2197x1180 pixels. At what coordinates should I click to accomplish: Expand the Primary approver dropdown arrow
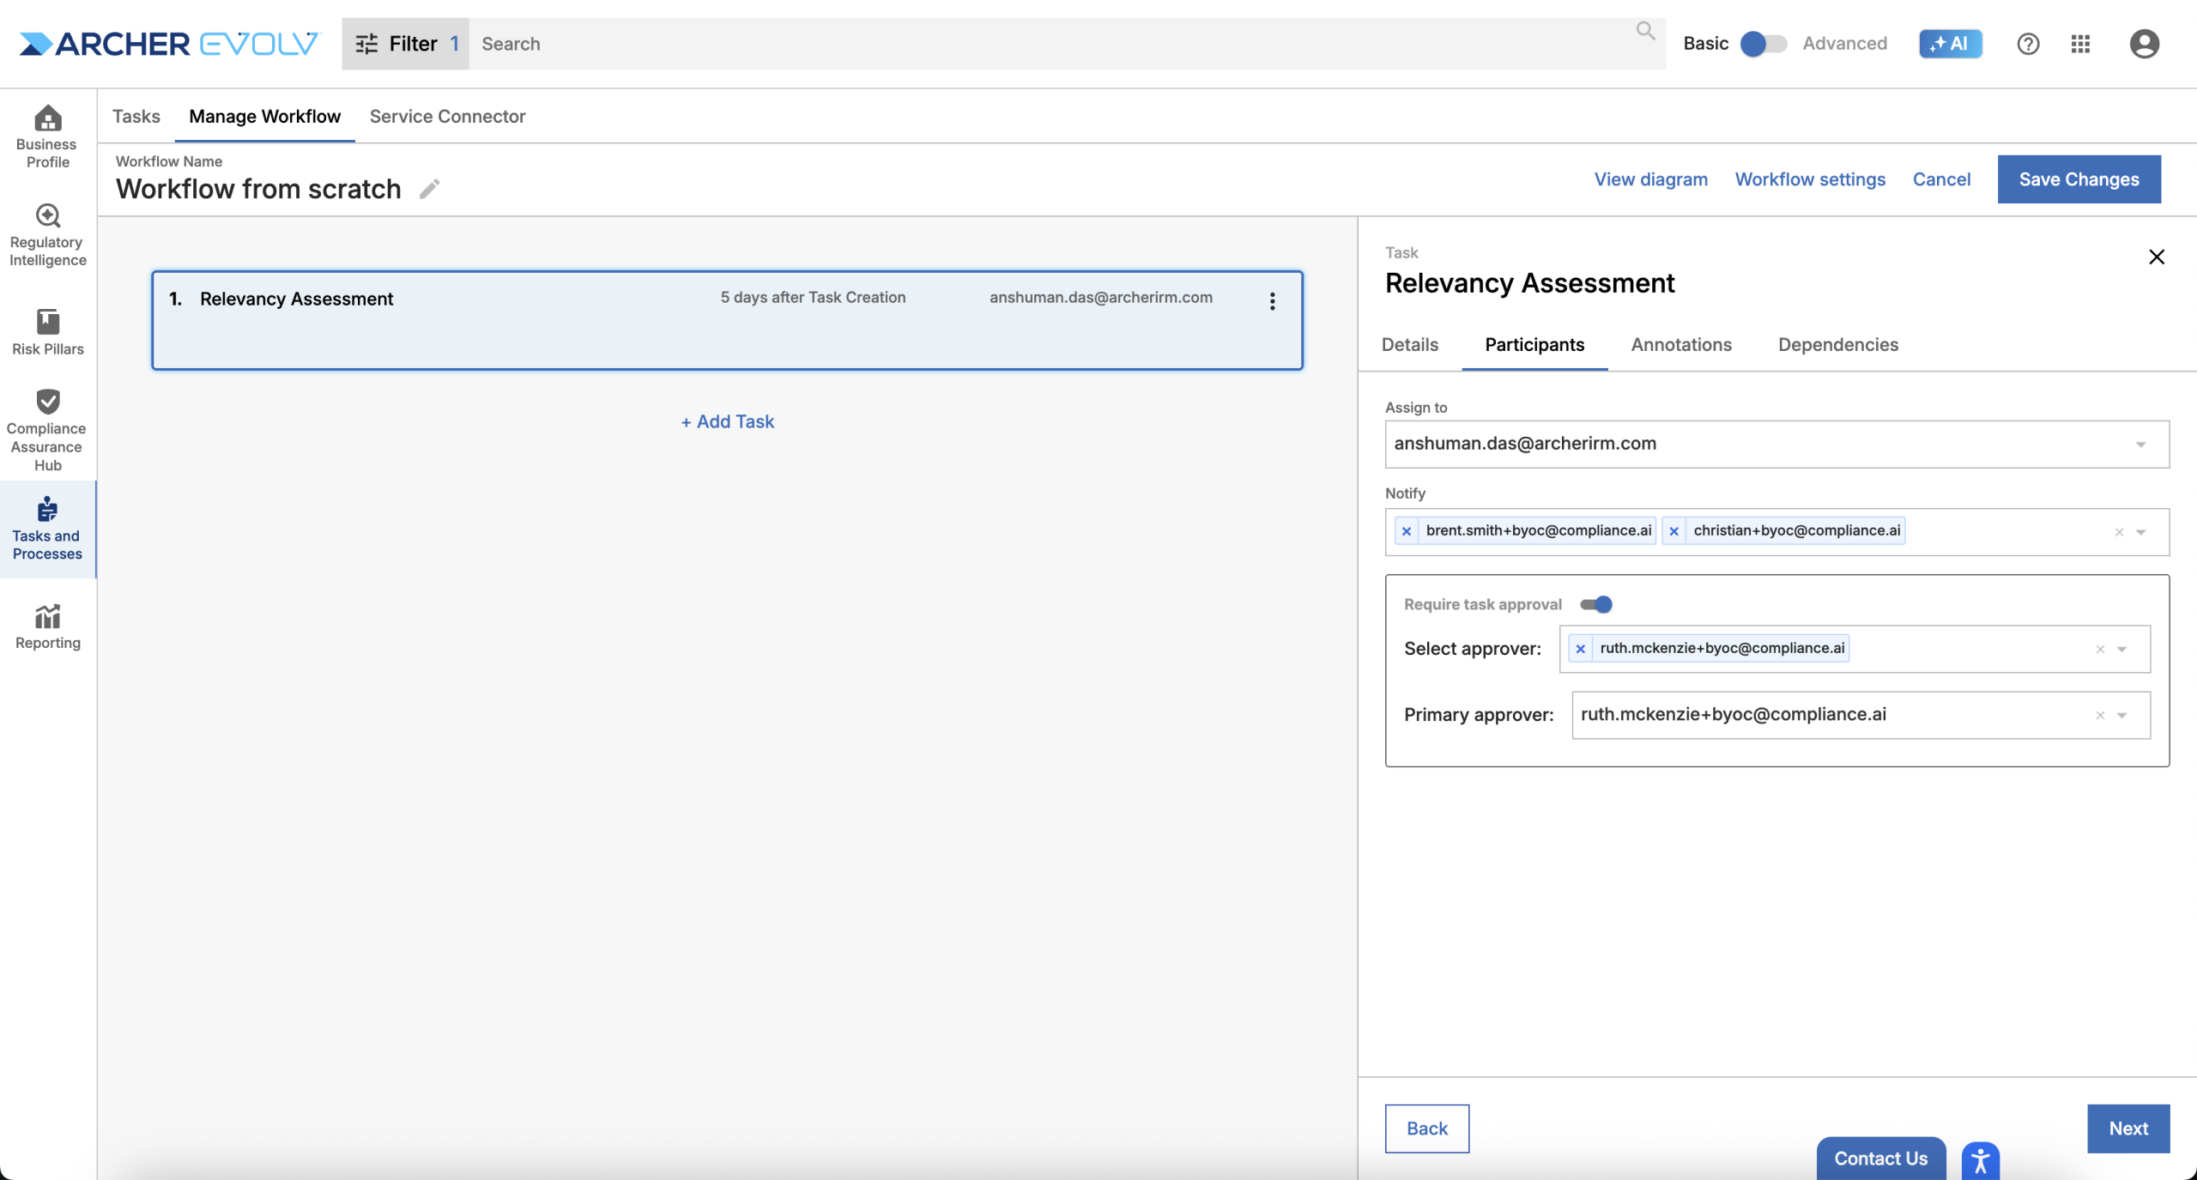[2121, 716]
